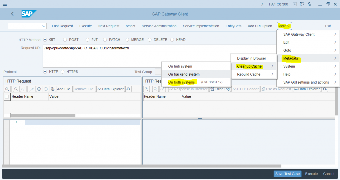Open Data Explorer in HTTP Response
Screen dimensions: 340x180
[x=307, y=89]
